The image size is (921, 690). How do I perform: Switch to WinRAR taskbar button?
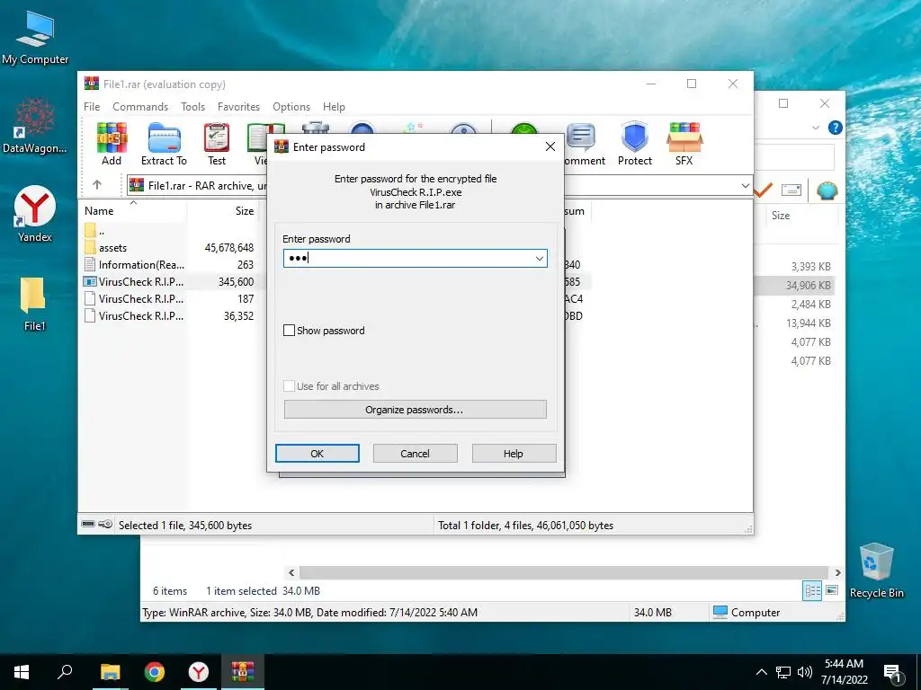[x=243, y=672]
